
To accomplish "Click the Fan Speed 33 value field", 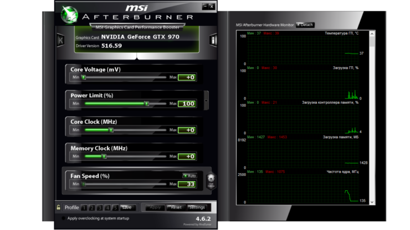I will click(x=187, y=184).
